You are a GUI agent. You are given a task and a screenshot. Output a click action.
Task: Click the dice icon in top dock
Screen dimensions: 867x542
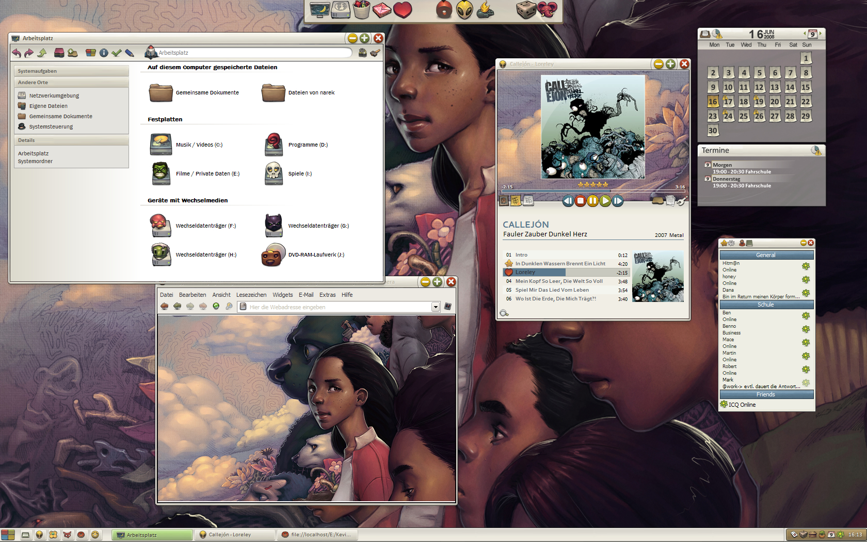tap(526, 10)
